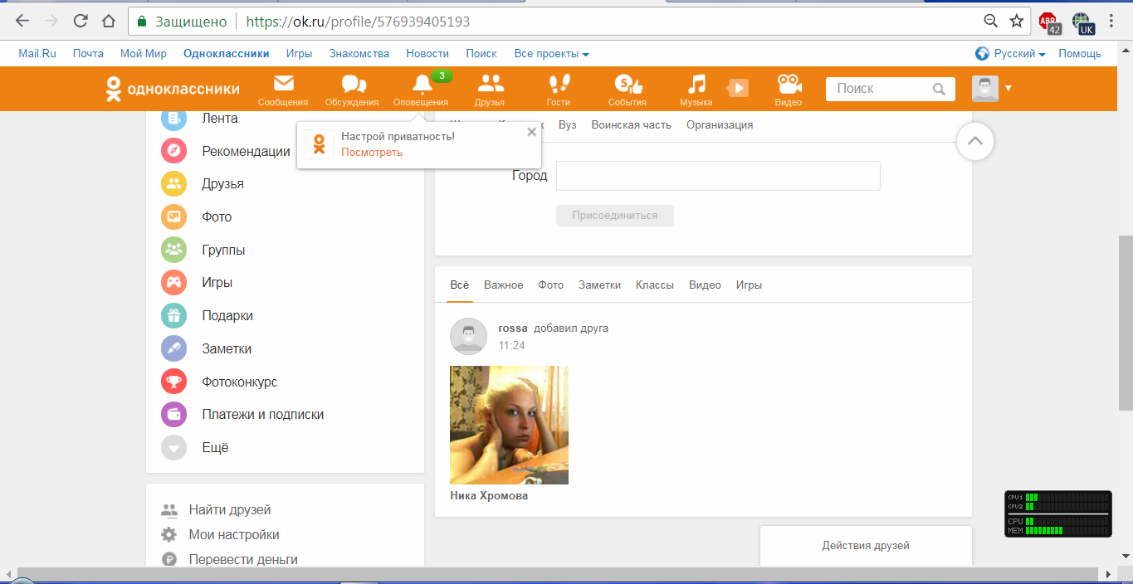Click rossa username in feed
1133x584 pixels.
[513, 328]
